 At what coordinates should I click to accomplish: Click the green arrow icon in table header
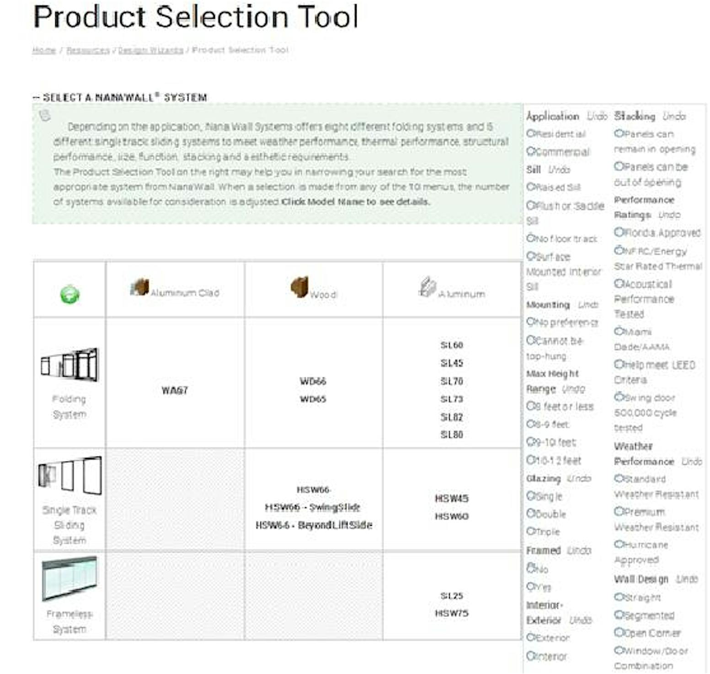coord(70,294)
